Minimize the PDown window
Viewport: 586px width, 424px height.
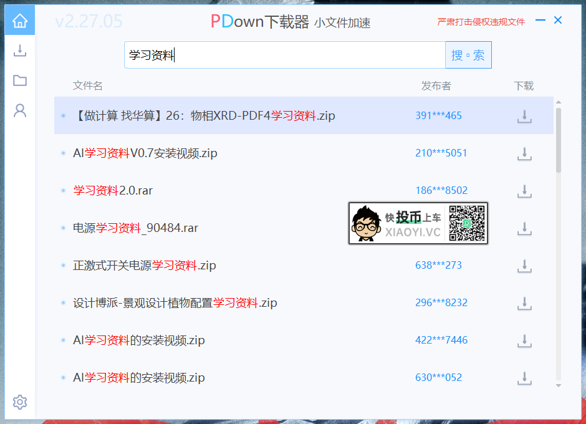tap(540, 20)
